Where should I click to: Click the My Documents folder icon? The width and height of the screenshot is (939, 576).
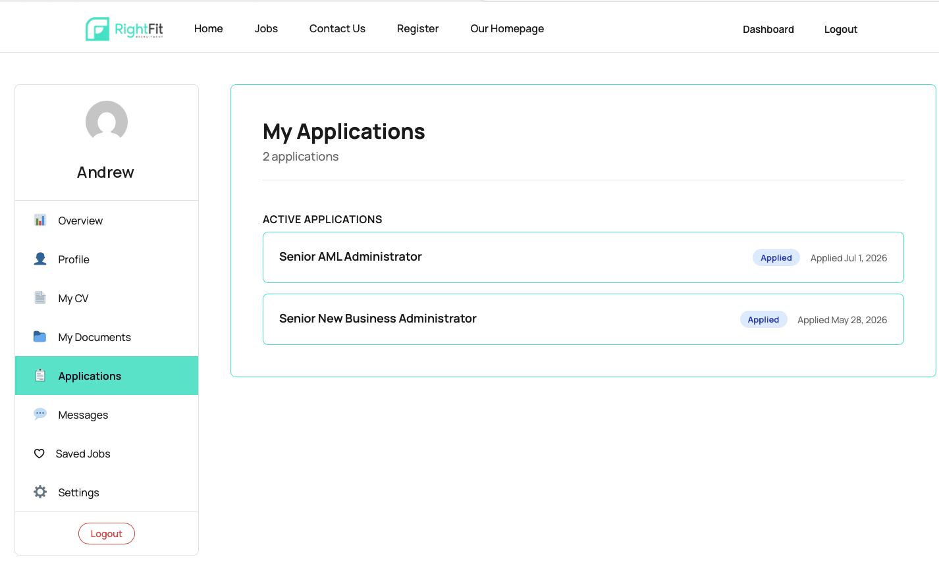tap(40, 336)
